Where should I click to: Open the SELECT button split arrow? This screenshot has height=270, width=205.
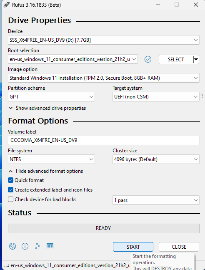[196, 60]
